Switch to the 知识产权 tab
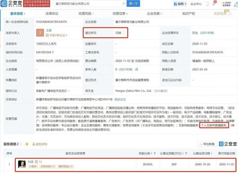 click(188, 13)
